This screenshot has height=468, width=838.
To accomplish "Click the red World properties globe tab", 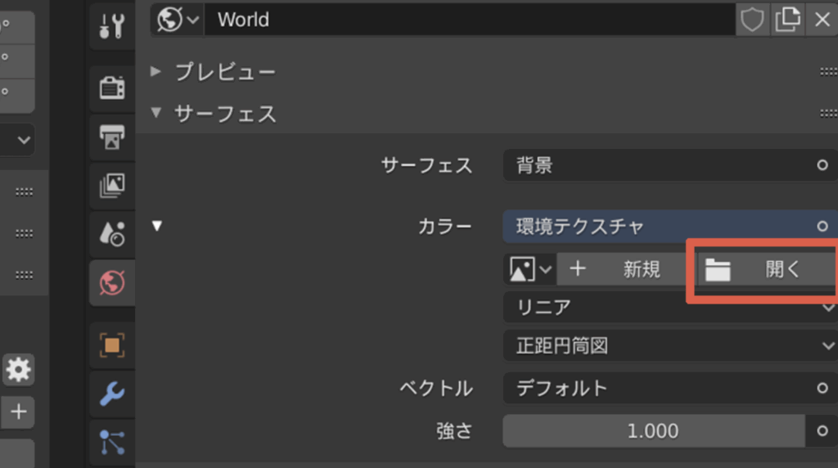I will click(111, 283).
